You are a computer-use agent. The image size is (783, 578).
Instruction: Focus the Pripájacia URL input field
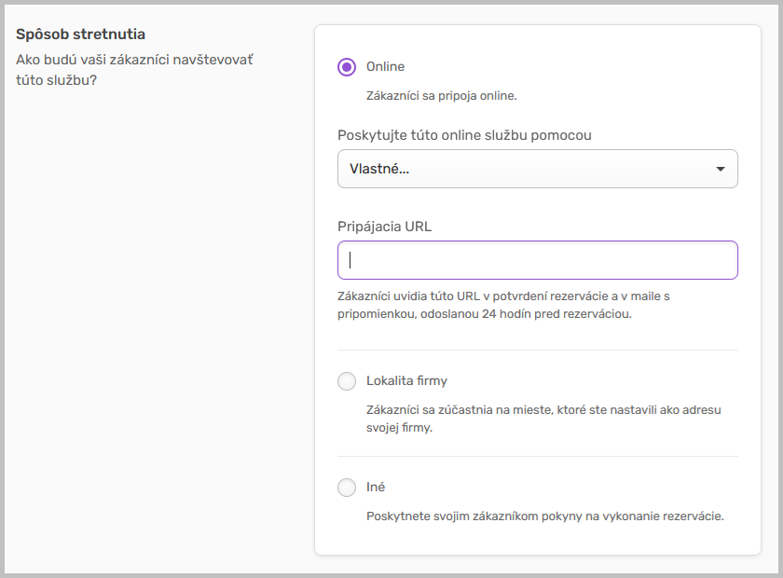click(x=537, y=260)
